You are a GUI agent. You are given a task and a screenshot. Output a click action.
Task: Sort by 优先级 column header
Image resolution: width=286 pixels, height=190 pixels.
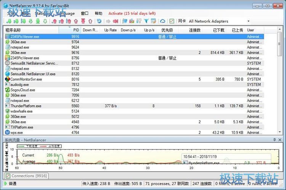click(167, 30)
